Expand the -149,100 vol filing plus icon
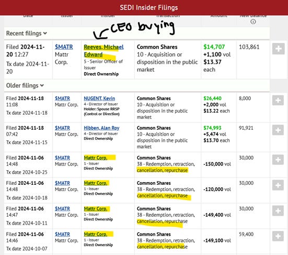Screen dimensions: 288x255 (x=278, y=236)
